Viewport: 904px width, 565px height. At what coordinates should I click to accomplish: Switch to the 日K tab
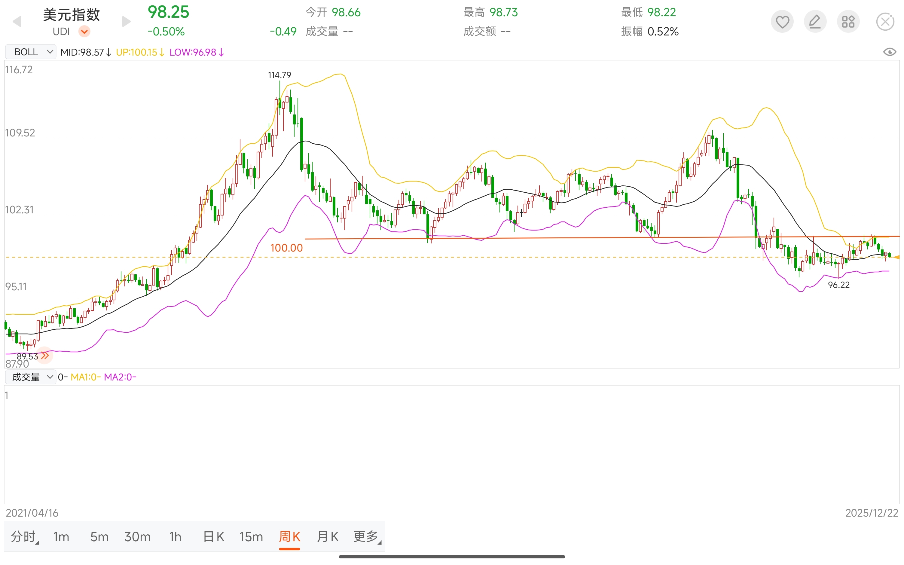[x=214, y=537]
